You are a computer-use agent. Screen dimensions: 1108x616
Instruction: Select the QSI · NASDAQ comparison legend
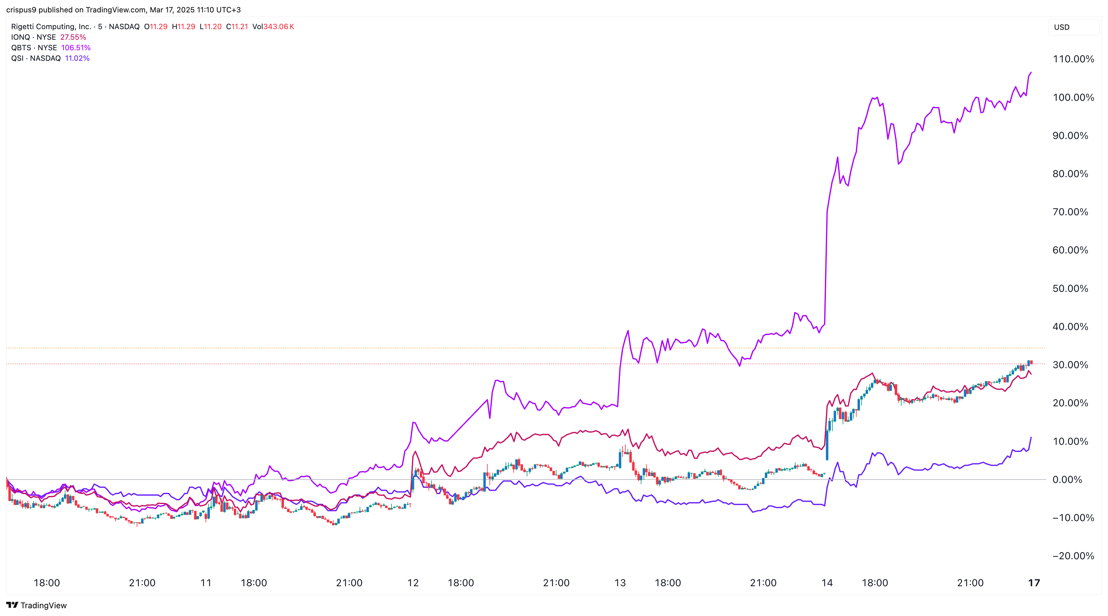click(x=36, y=58)
